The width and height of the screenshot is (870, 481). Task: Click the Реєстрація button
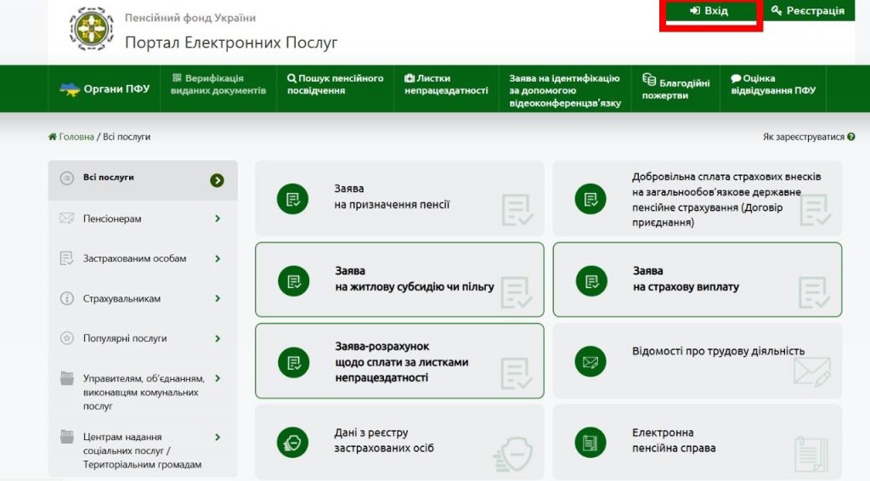(x=808, y=11)
